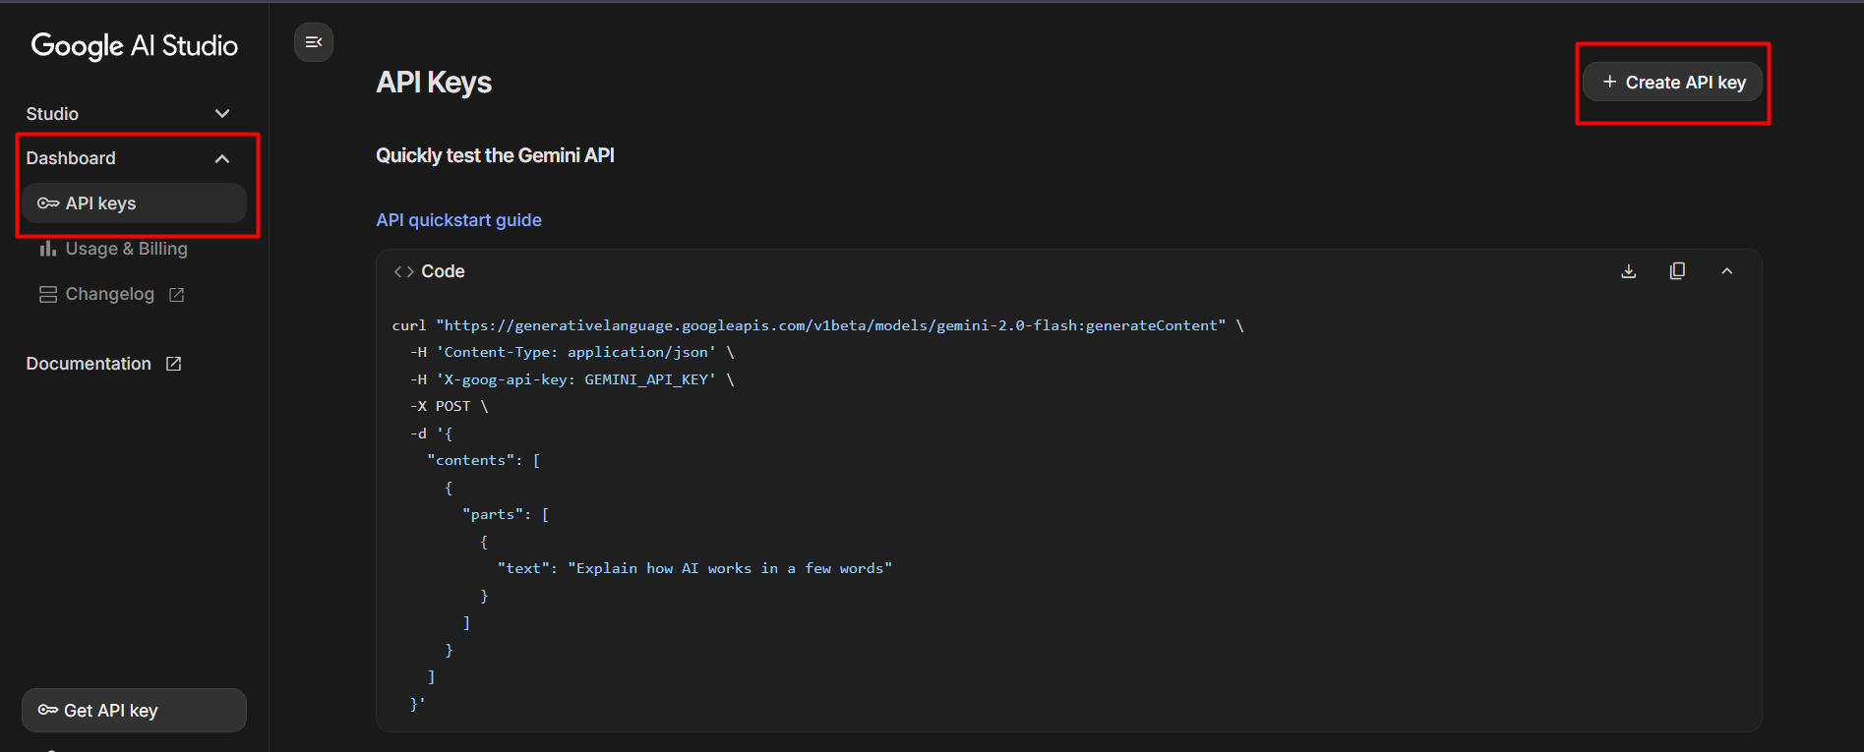Image resolution: width=1864 pixels, height=752 pixels.
Task: Click 'Quickly test the Gemini API' text
Action: coord(495,155)
